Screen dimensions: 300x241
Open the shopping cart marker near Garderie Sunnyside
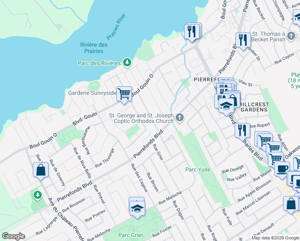[124, 94]
